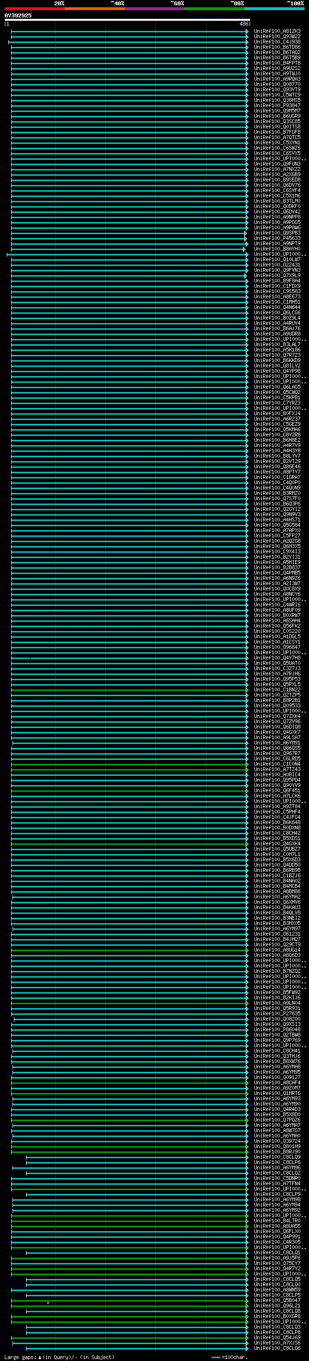Click the Large gaps legend text
Screen dimensions: 309x1361
(59, 1357)
